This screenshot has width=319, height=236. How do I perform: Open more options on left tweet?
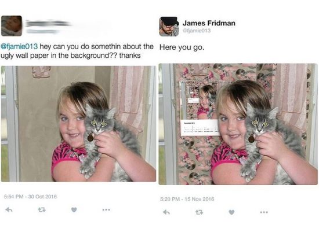tap(106, 209)
